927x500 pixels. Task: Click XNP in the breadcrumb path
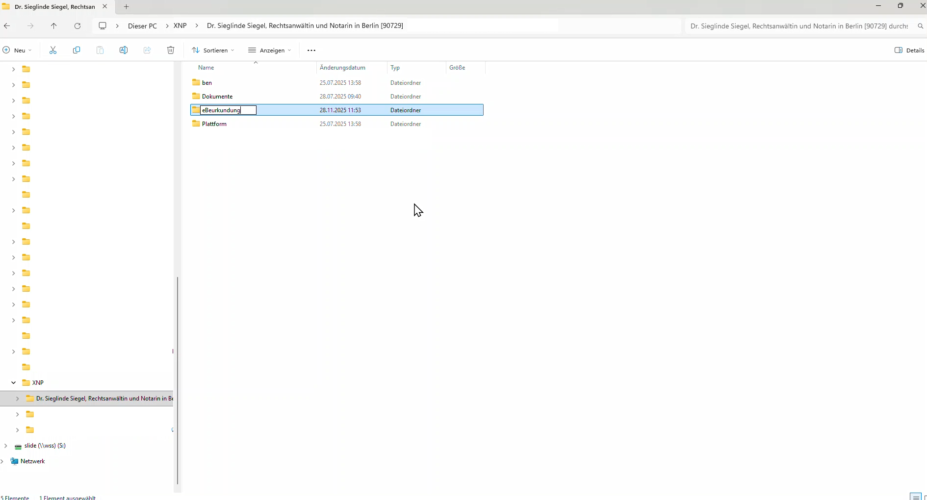click(180, 25)
